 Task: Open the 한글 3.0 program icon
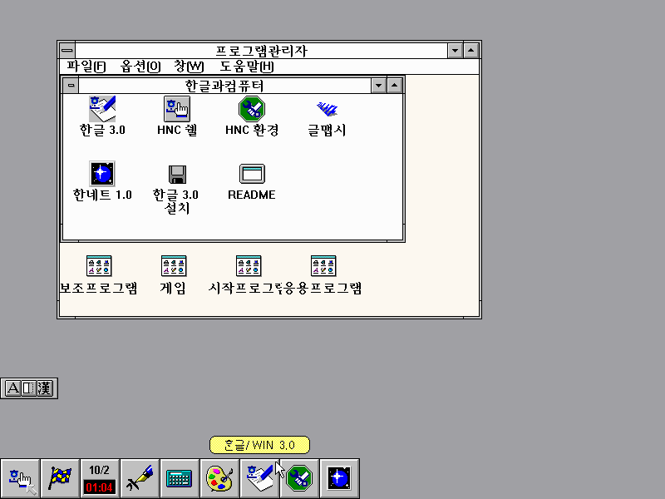102,109
